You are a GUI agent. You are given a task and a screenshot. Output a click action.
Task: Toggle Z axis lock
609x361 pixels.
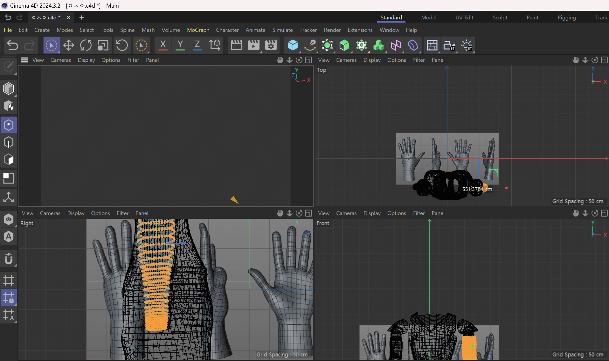tap(197, 45)
